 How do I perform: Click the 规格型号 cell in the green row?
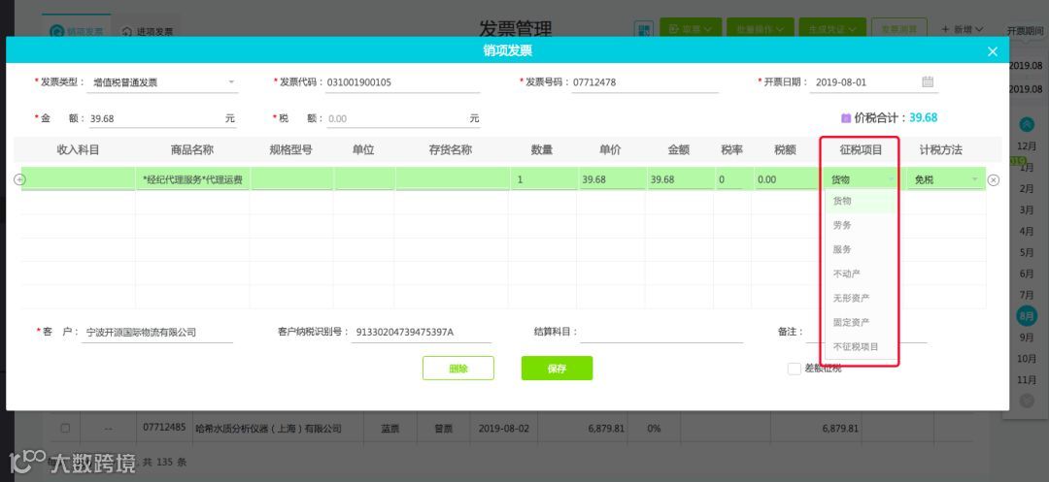(291, 179)
